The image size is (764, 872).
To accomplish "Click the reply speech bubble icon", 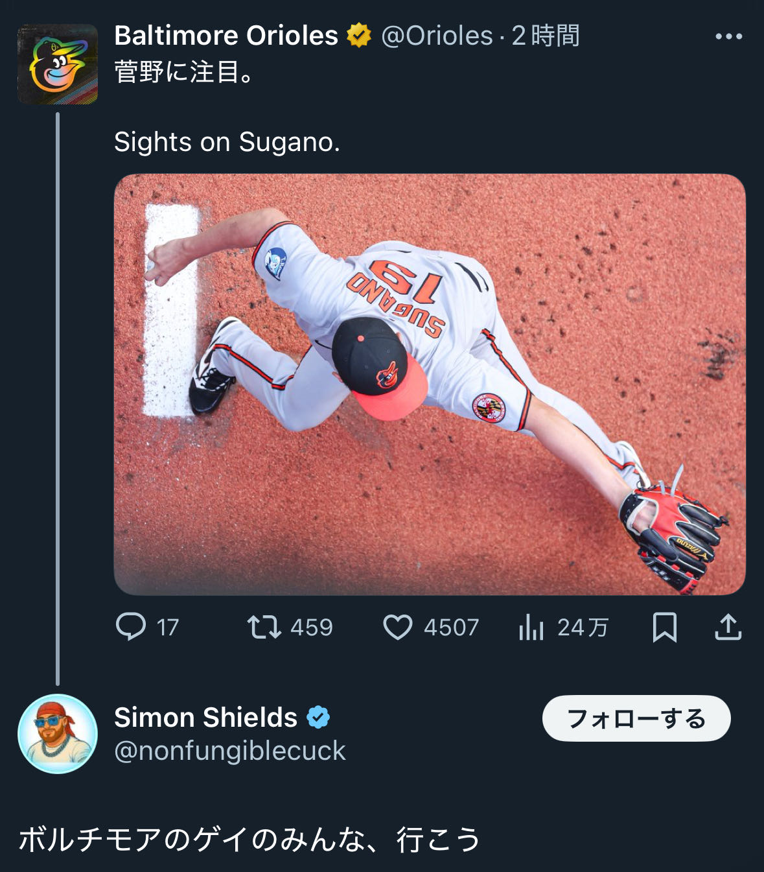I will pyautogui.click(x=131, y=627).
